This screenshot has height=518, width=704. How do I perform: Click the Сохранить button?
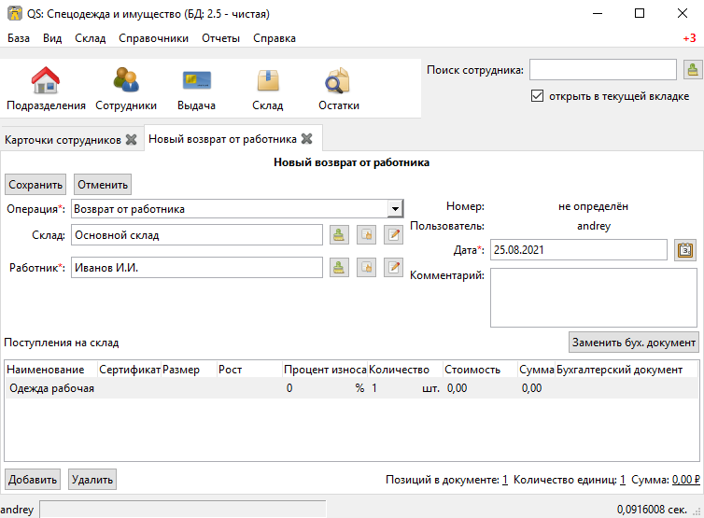[x=35, y=185]
